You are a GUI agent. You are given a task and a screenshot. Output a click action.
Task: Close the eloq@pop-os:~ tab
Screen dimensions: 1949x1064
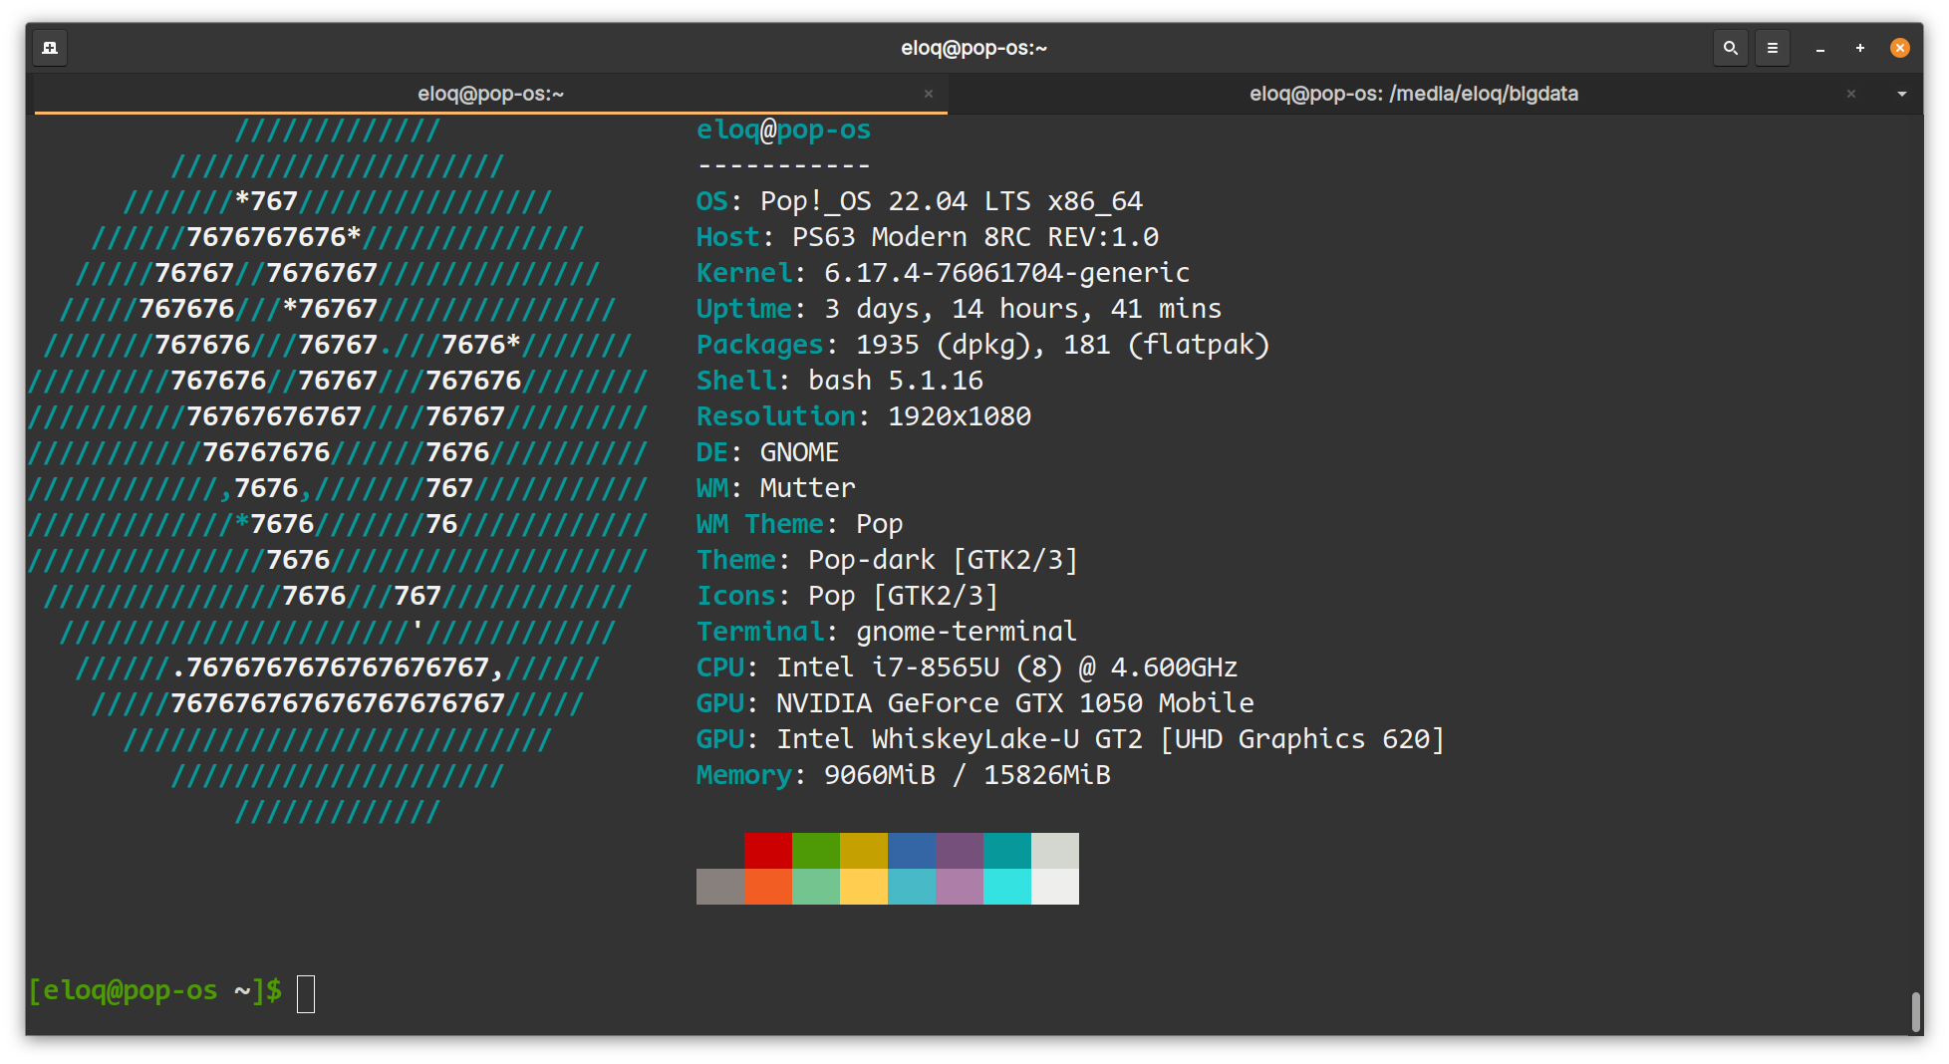928,94
